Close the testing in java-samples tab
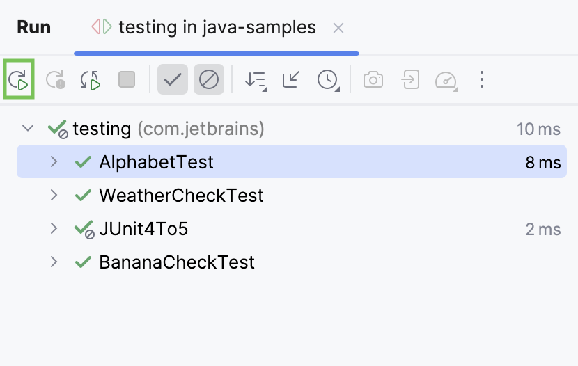The height and width of the screenshot is (366, 578). (338, 28)
